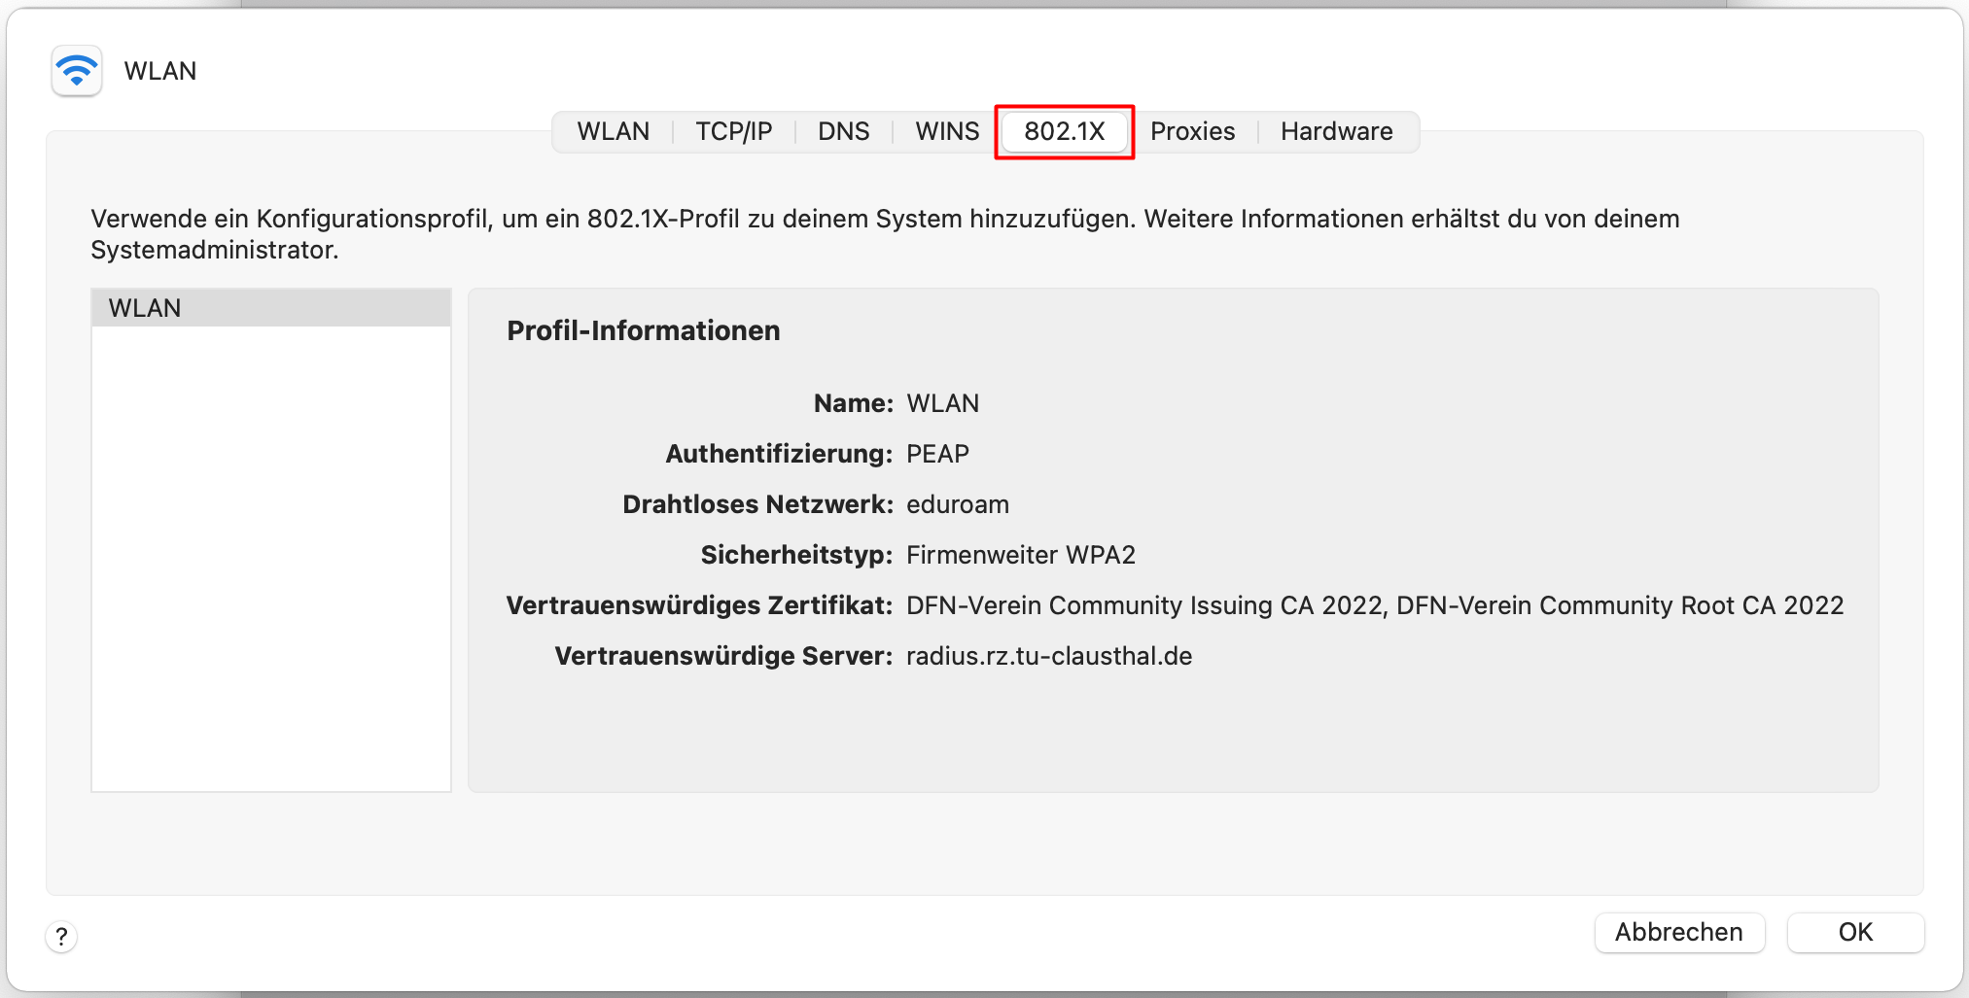This screenshot has height=998, width=1969.
Task: Click the eduroam network name
Action: 957,504
